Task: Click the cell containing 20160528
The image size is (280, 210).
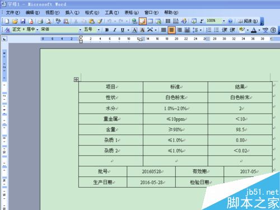Action: 151,171
